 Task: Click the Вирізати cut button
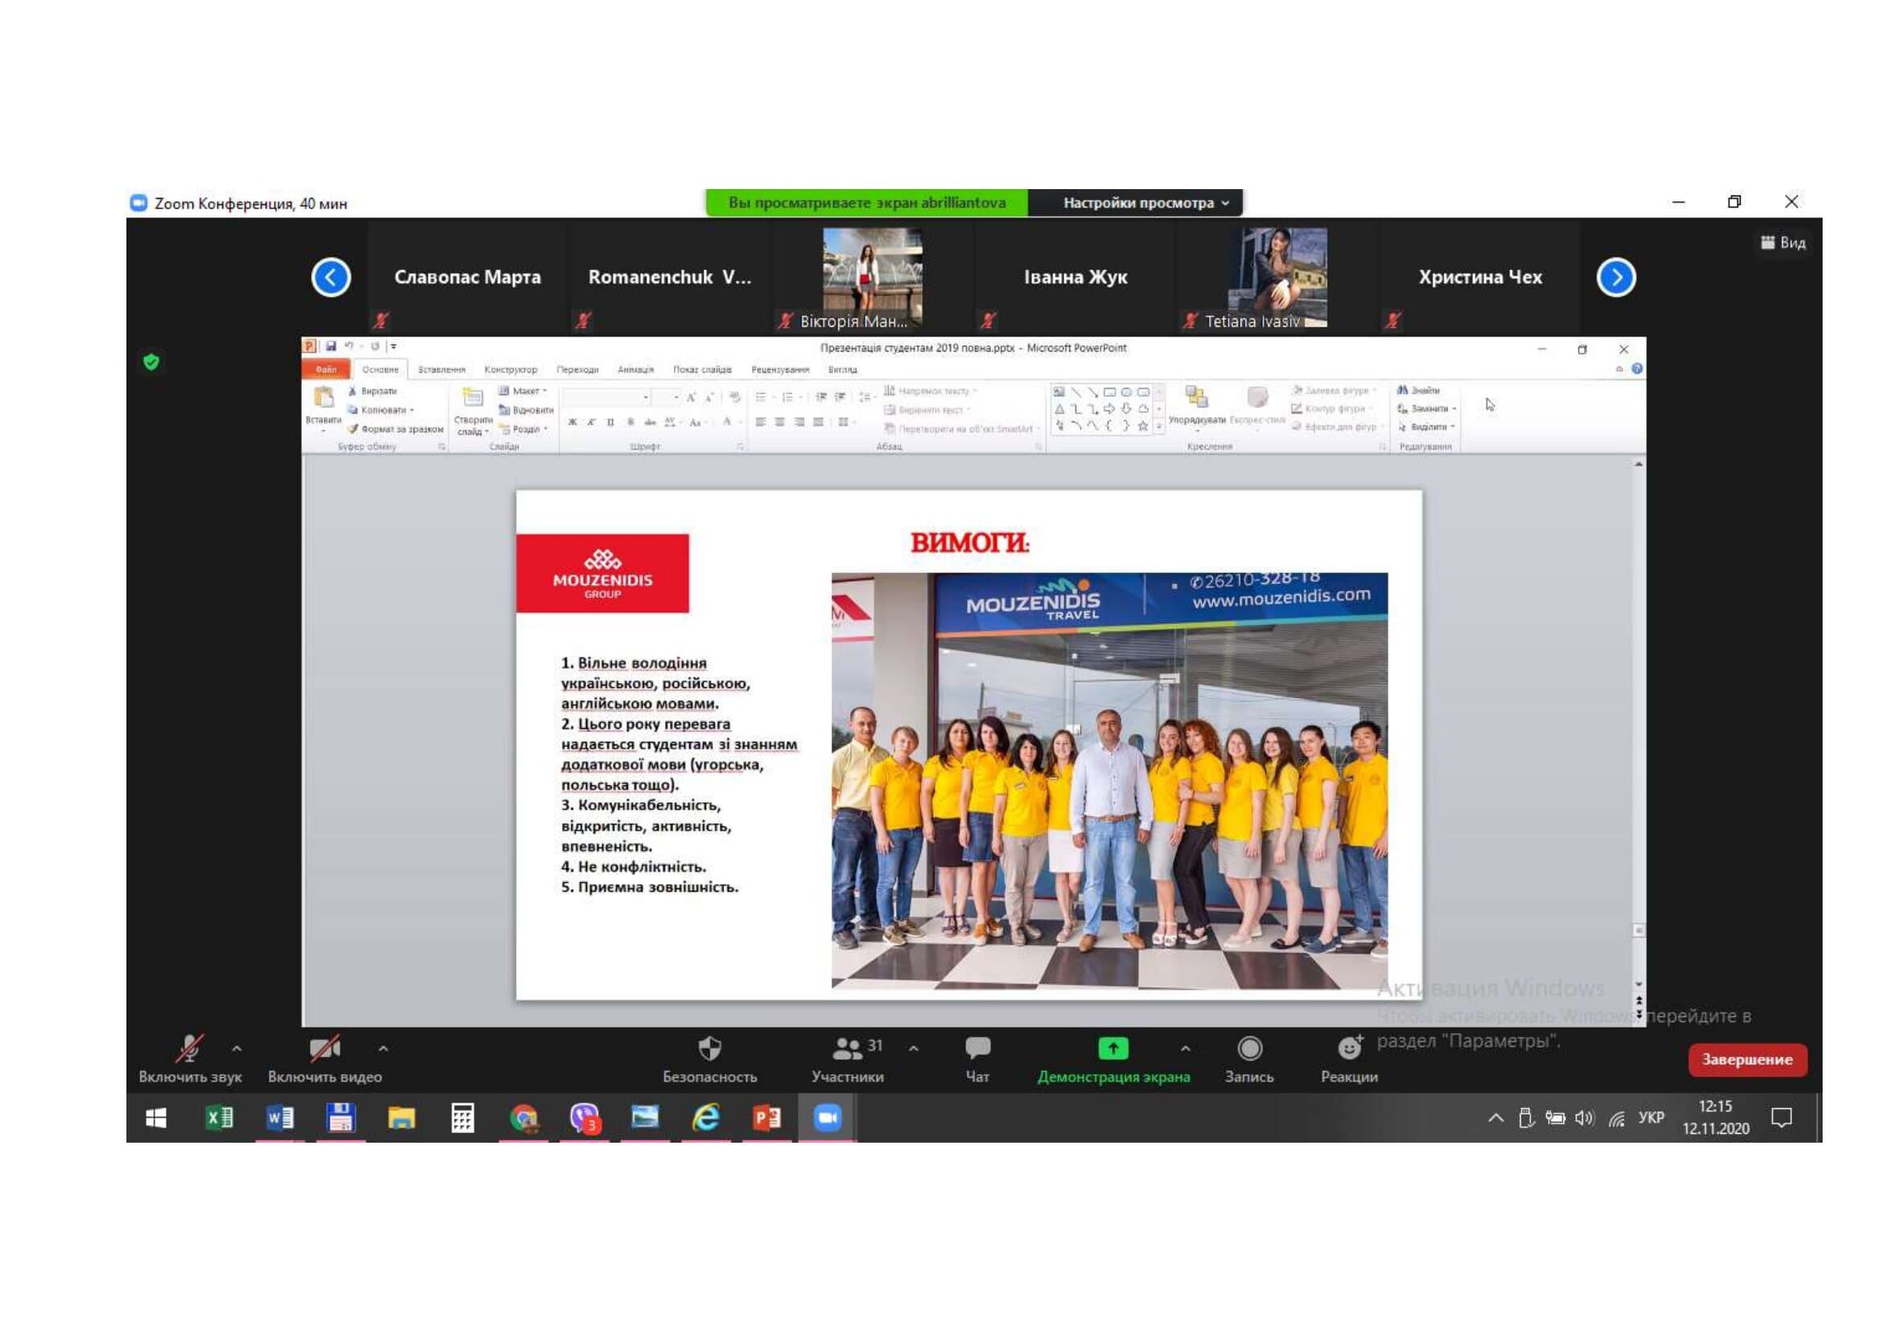tap(373, 391)
